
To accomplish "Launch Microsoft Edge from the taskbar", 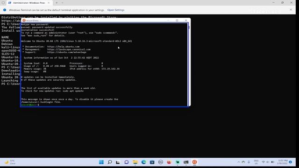I will [x=143, y=162].
